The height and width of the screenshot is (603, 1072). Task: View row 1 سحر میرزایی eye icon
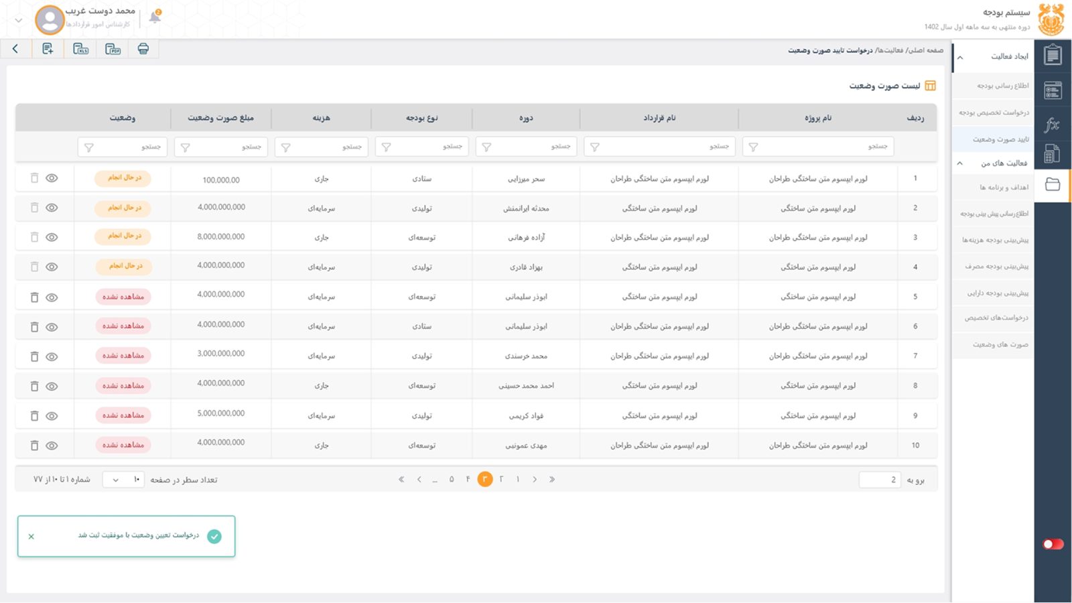point(52,178)
